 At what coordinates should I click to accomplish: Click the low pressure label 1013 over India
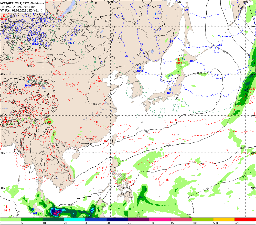click(x=27, y=150)
